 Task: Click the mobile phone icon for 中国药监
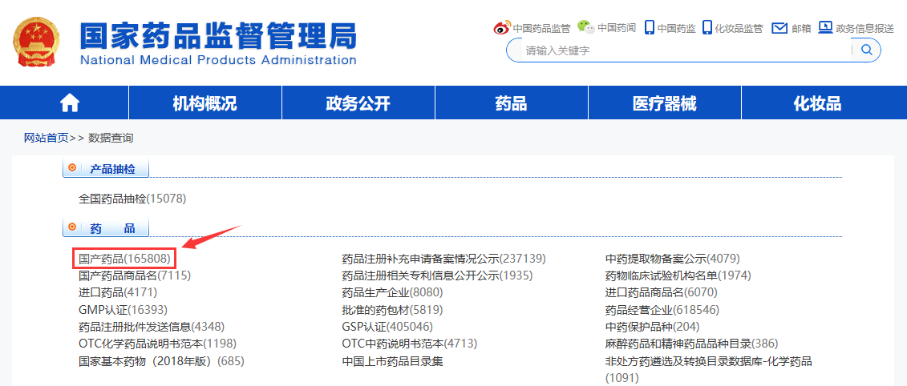point(649,28)
